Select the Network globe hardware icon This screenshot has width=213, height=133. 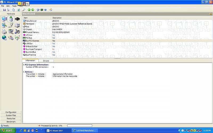4,38
